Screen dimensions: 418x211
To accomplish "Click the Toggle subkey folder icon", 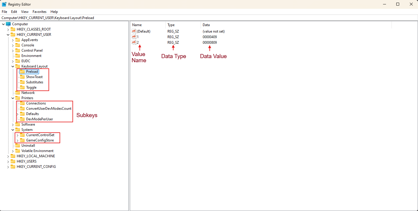I will 22,87.
